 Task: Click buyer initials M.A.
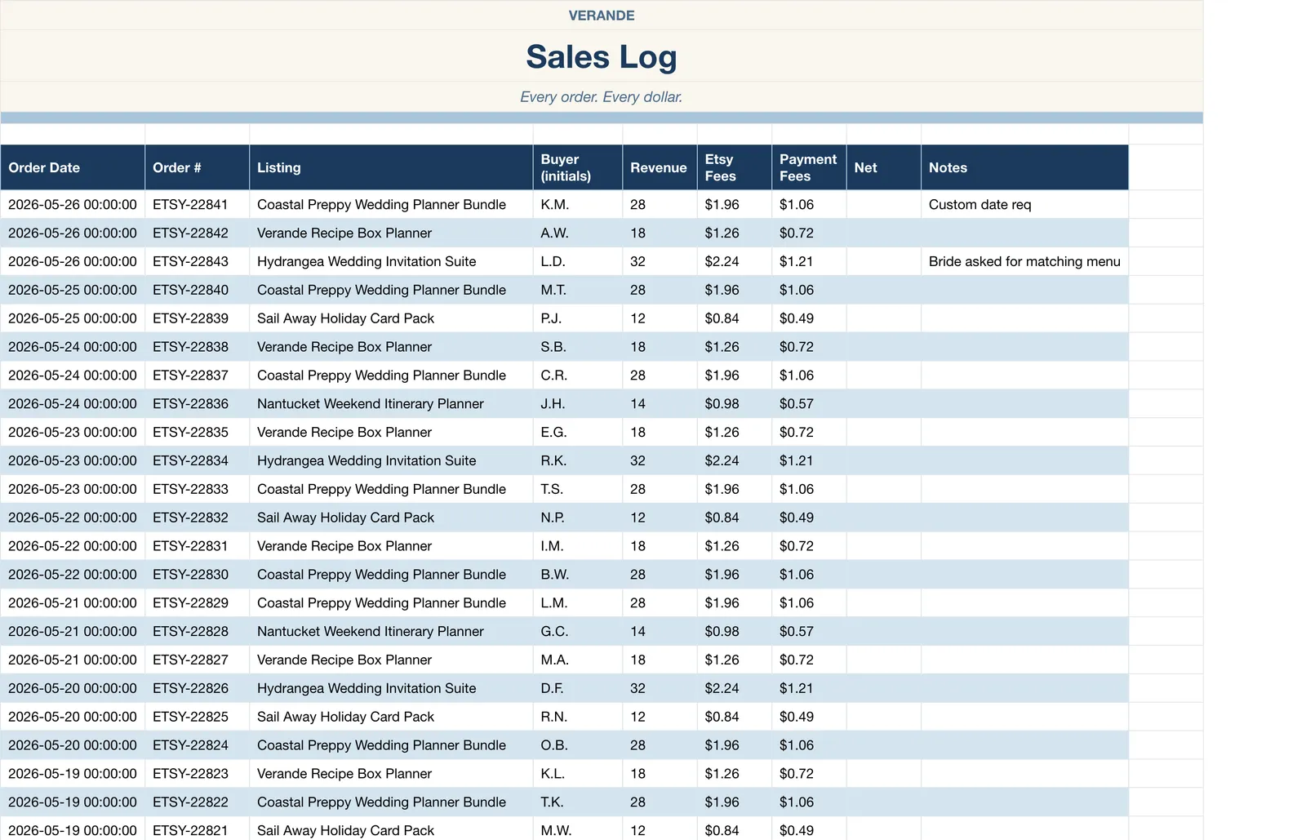[578, 660]
